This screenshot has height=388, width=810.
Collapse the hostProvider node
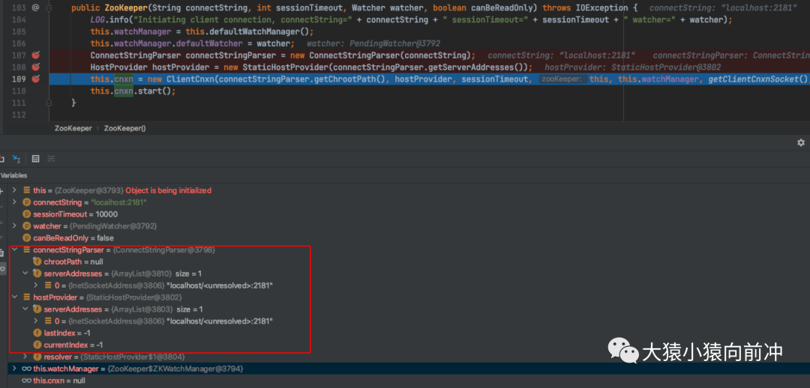pyautogui.click(x=14, y=297)
